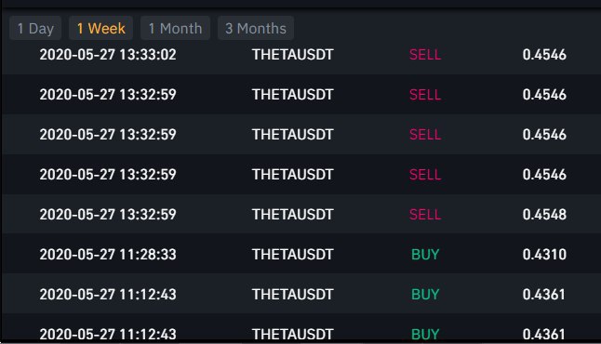This screenshot has height=344, width=601.
Task: Select THETAUSDT pair in 13:33:02 row
Action: [x=293, y=55]
